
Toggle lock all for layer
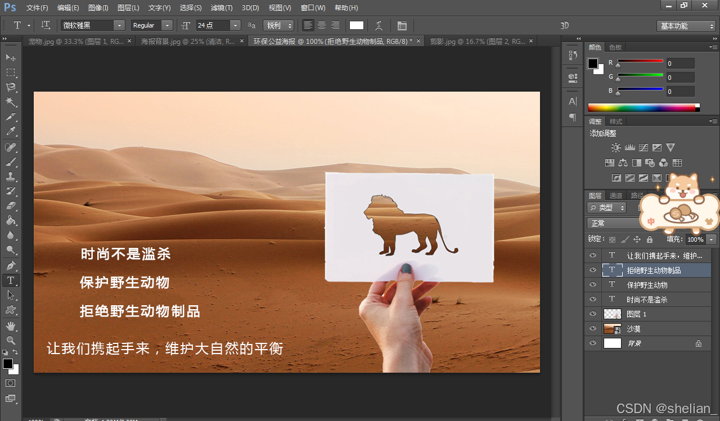pyautogui.click(x=650, y=239)
